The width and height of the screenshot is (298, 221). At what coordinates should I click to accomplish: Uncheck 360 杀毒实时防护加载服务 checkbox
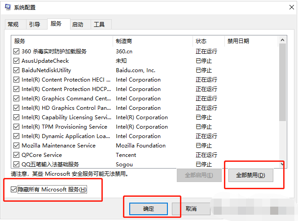click(x=16, y=51)
